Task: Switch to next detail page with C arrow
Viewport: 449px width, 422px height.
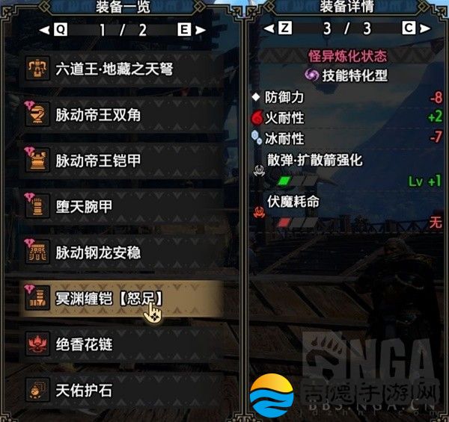Action: tap(416, 28)
